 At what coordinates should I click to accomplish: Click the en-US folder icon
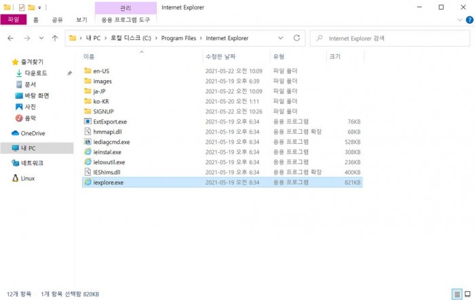coord(88,71)
